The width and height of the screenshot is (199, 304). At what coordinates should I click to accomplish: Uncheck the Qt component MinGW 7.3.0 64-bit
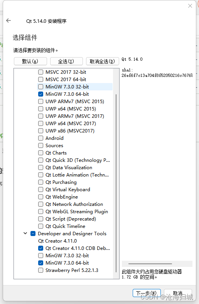pos(40,94)
